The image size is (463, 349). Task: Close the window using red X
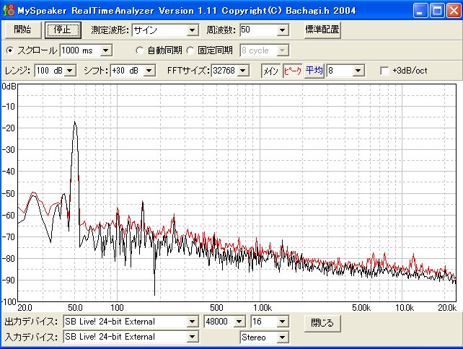click(x=454, y=11)
